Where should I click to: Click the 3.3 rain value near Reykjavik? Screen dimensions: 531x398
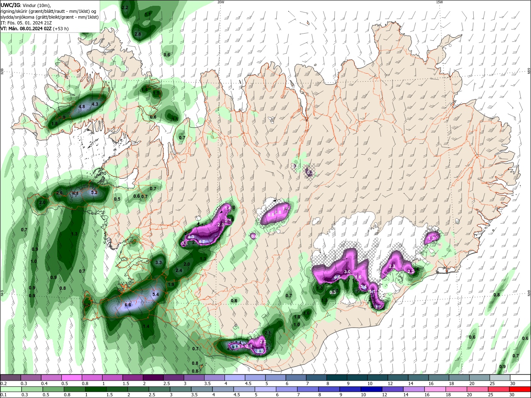pyautogui.click(x=158, y=262)
